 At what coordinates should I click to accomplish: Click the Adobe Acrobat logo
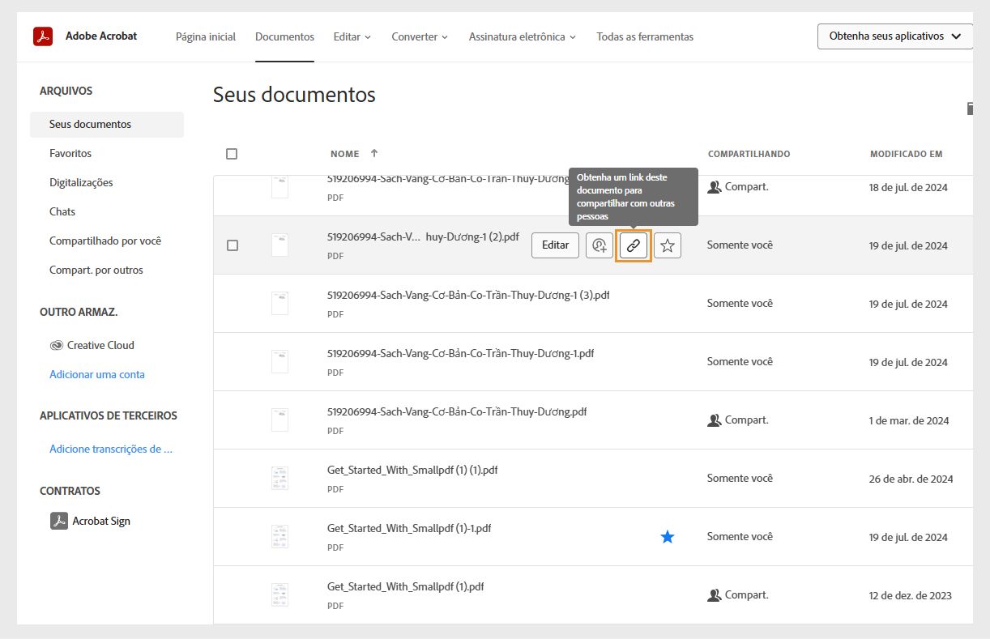tap(43, 36)
